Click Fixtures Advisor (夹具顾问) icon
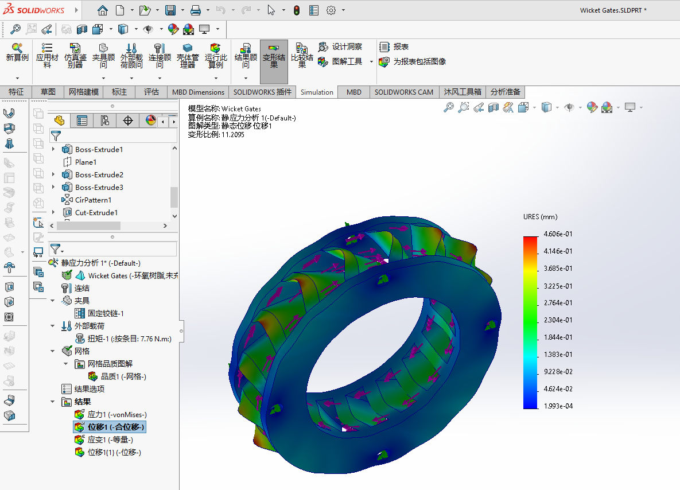680x490 pixels. pyautogui.click(x=103, y=57)
